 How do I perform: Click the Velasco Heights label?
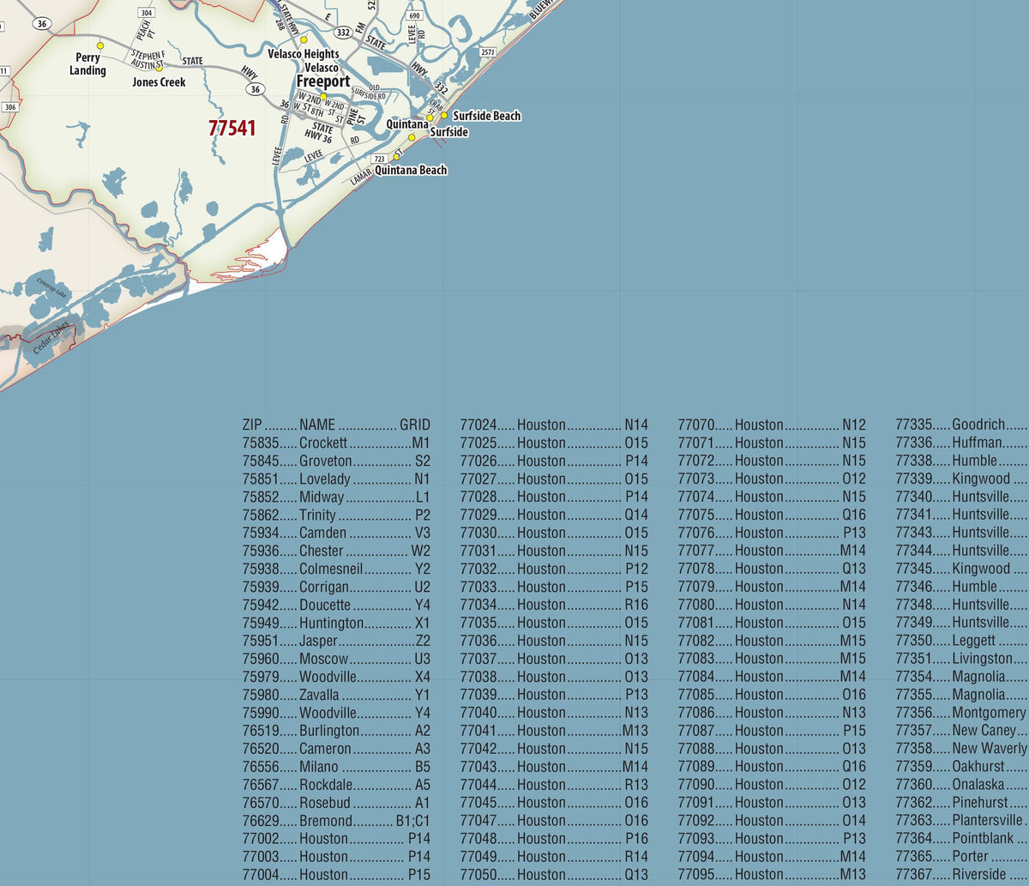304,54
